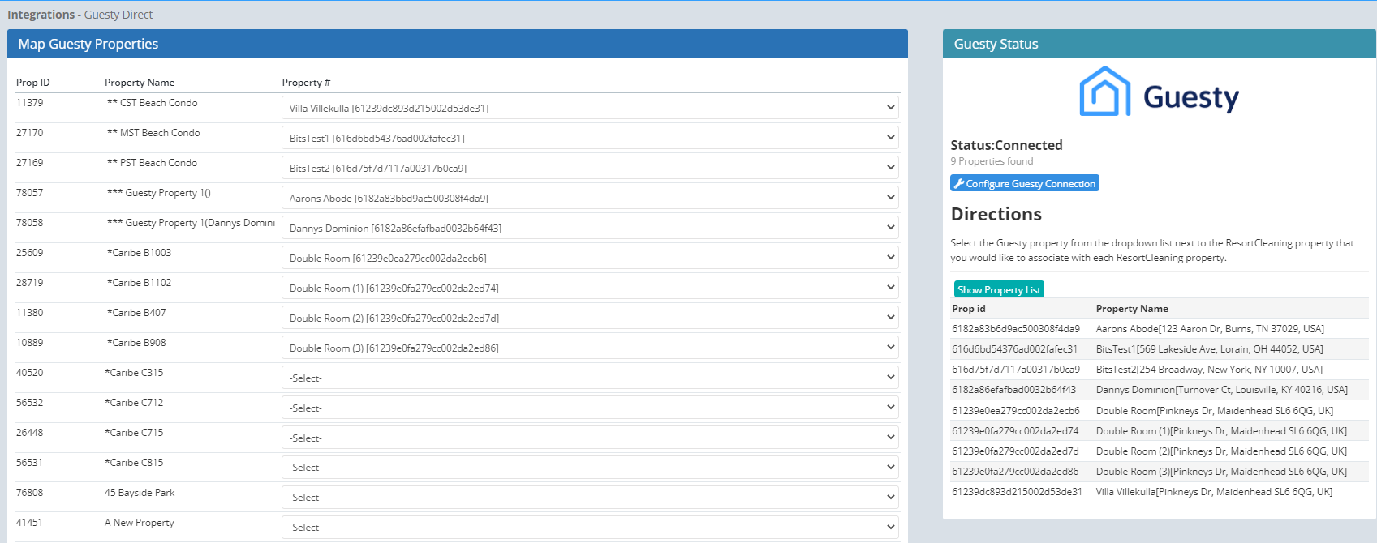Viewport: 1377px width, 543px height.
Task: Expand Double Room (2) dropdown for Caribe B407
Action: (590, 318)
